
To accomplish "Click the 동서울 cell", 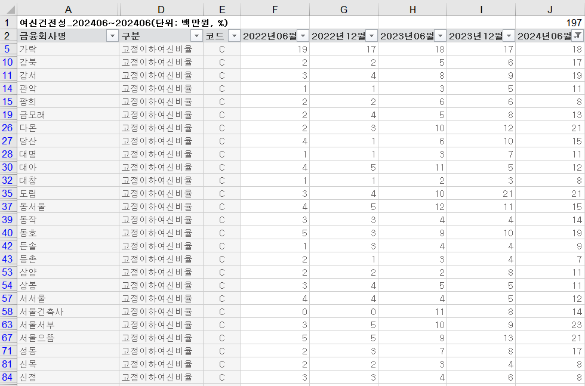I will pyautogui.click(x=68, y=206).
